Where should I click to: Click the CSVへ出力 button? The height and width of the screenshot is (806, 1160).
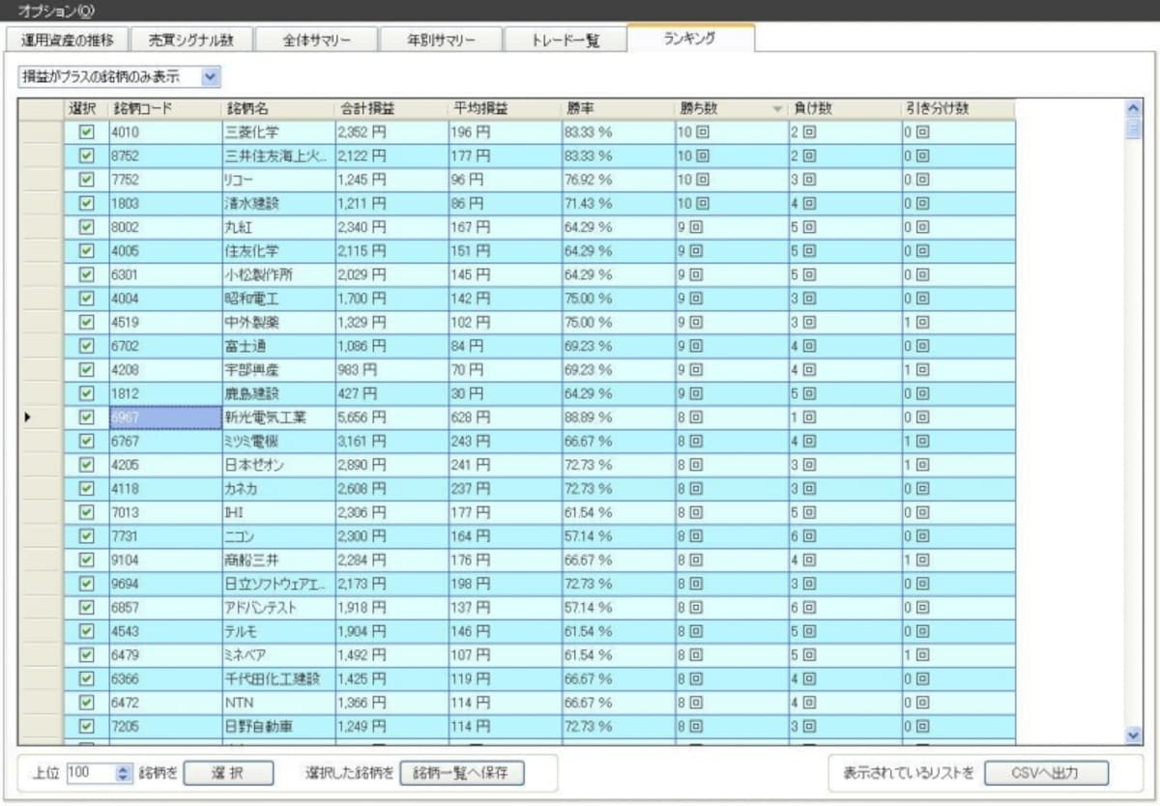1046,773
